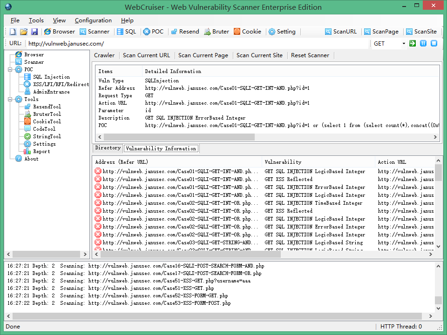
Task: Select CodeTool in the tree
Action: coord(44,129)
